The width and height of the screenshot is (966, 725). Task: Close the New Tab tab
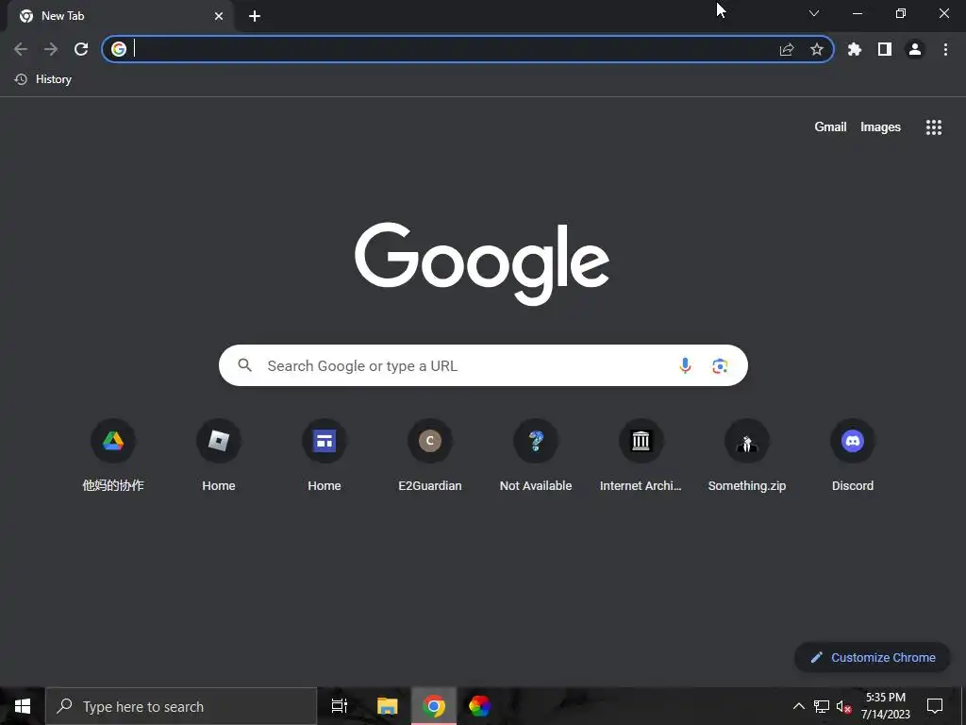coord(219,16)
